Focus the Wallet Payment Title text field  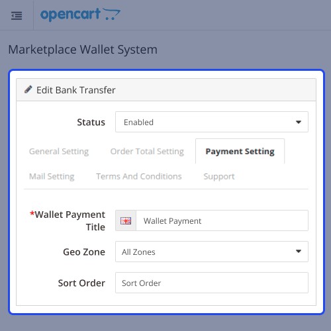click(222, 220)
